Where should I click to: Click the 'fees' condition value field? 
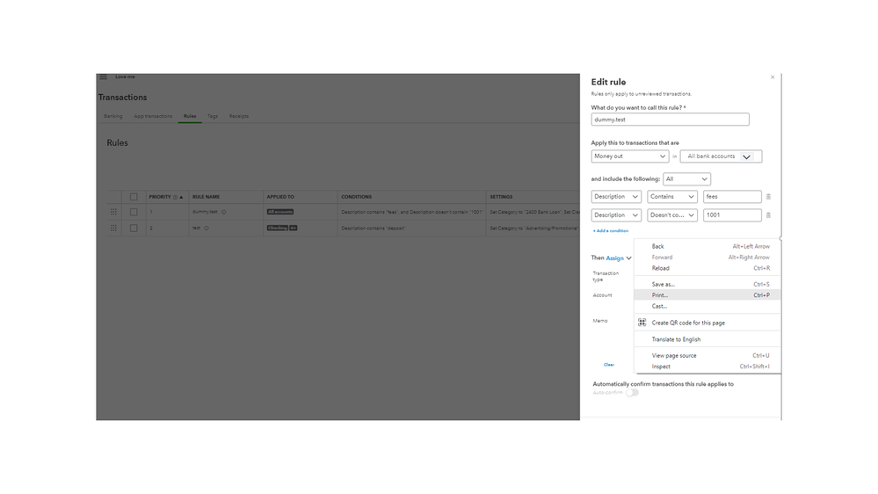click(x=732, y=197)
